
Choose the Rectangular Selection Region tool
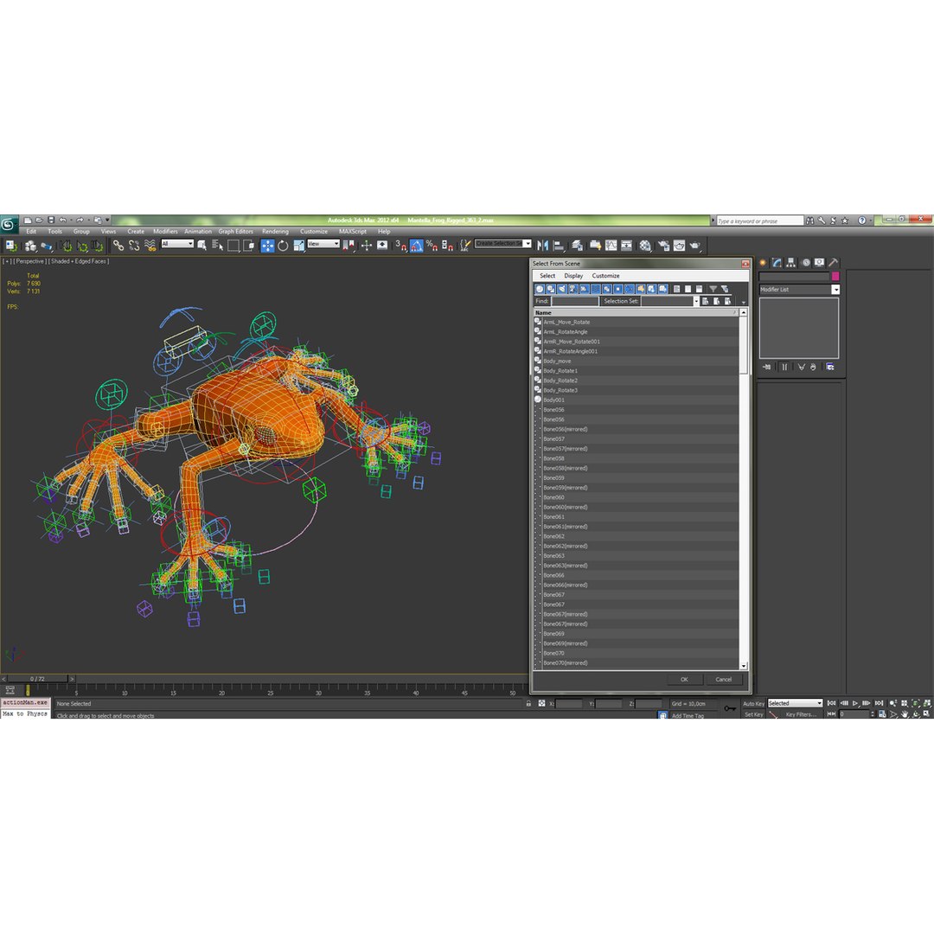[233, 246]
